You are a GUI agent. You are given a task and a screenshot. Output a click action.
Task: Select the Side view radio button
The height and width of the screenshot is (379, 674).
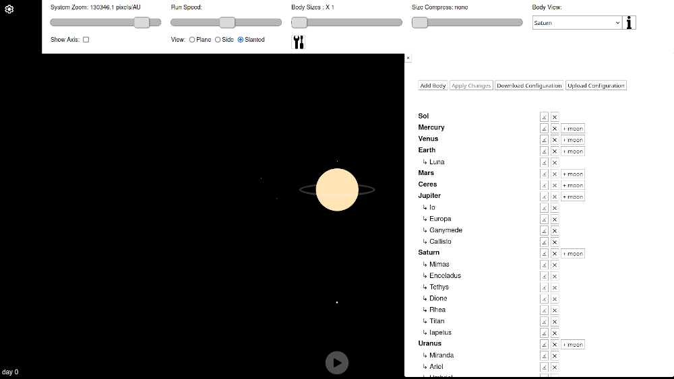click(x=218, y=40)
